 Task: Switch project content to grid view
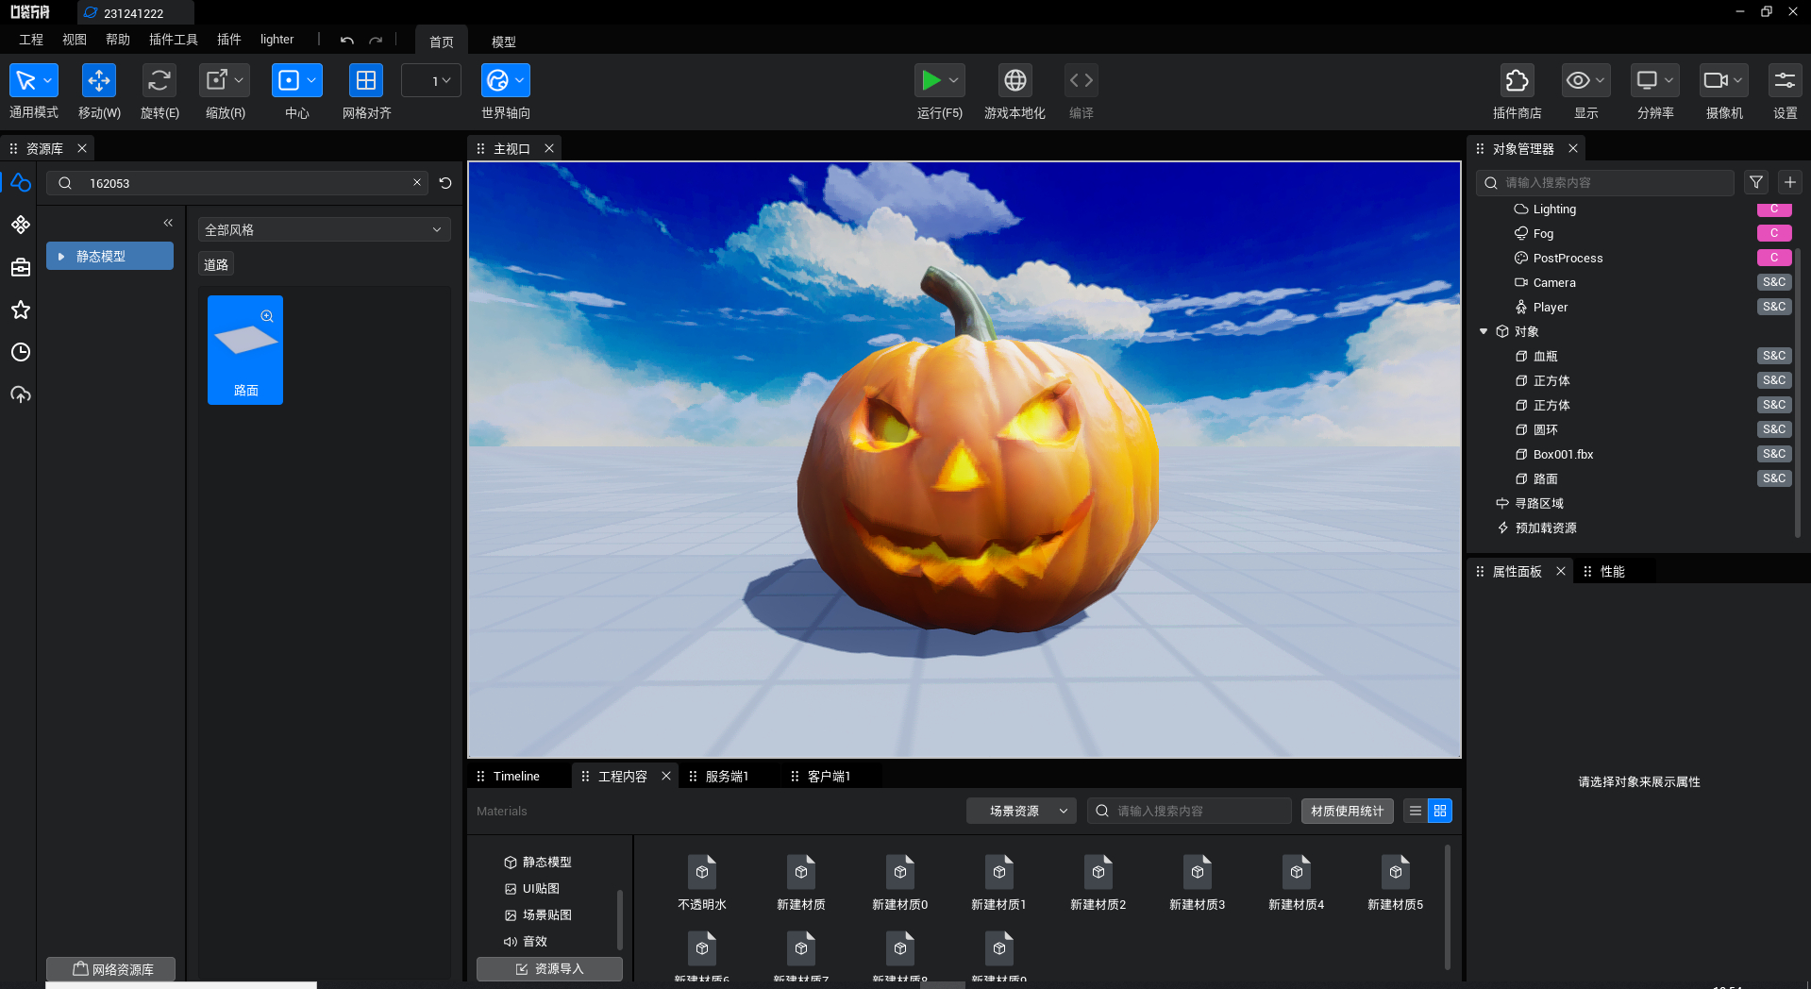pyautogui.click(x=1440, y=811)
